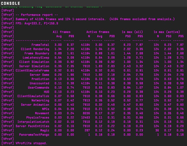
Task: Click UserCommands' All frames P99 value 0.74
Action: coord(70,88)
